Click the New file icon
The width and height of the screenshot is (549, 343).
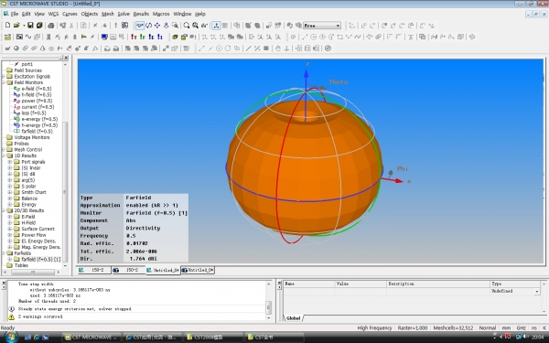pos(7,26)
